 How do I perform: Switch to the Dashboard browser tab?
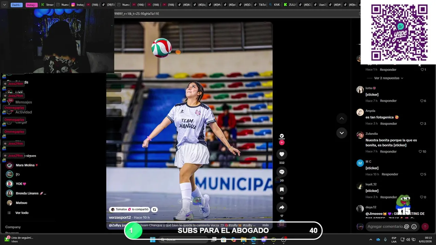(x=16, y=5)
